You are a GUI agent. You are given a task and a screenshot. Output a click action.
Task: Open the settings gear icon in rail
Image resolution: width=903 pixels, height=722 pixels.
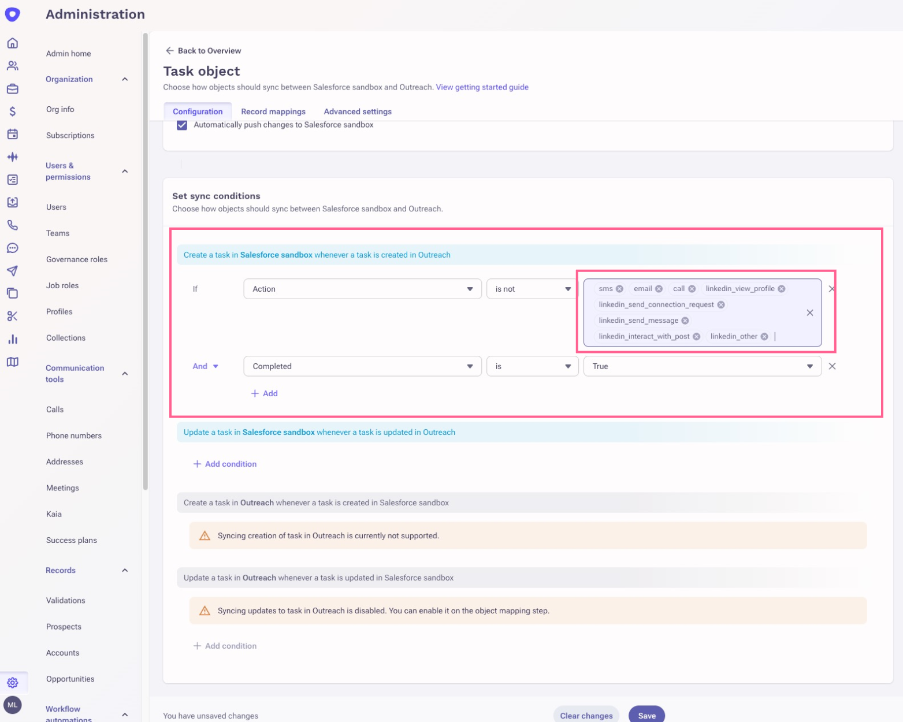[x=12, y=683]
